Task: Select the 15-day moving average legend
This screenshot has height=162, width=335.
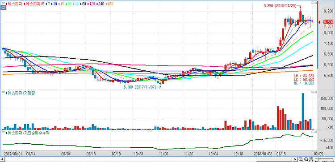Action: pos(61,4)
